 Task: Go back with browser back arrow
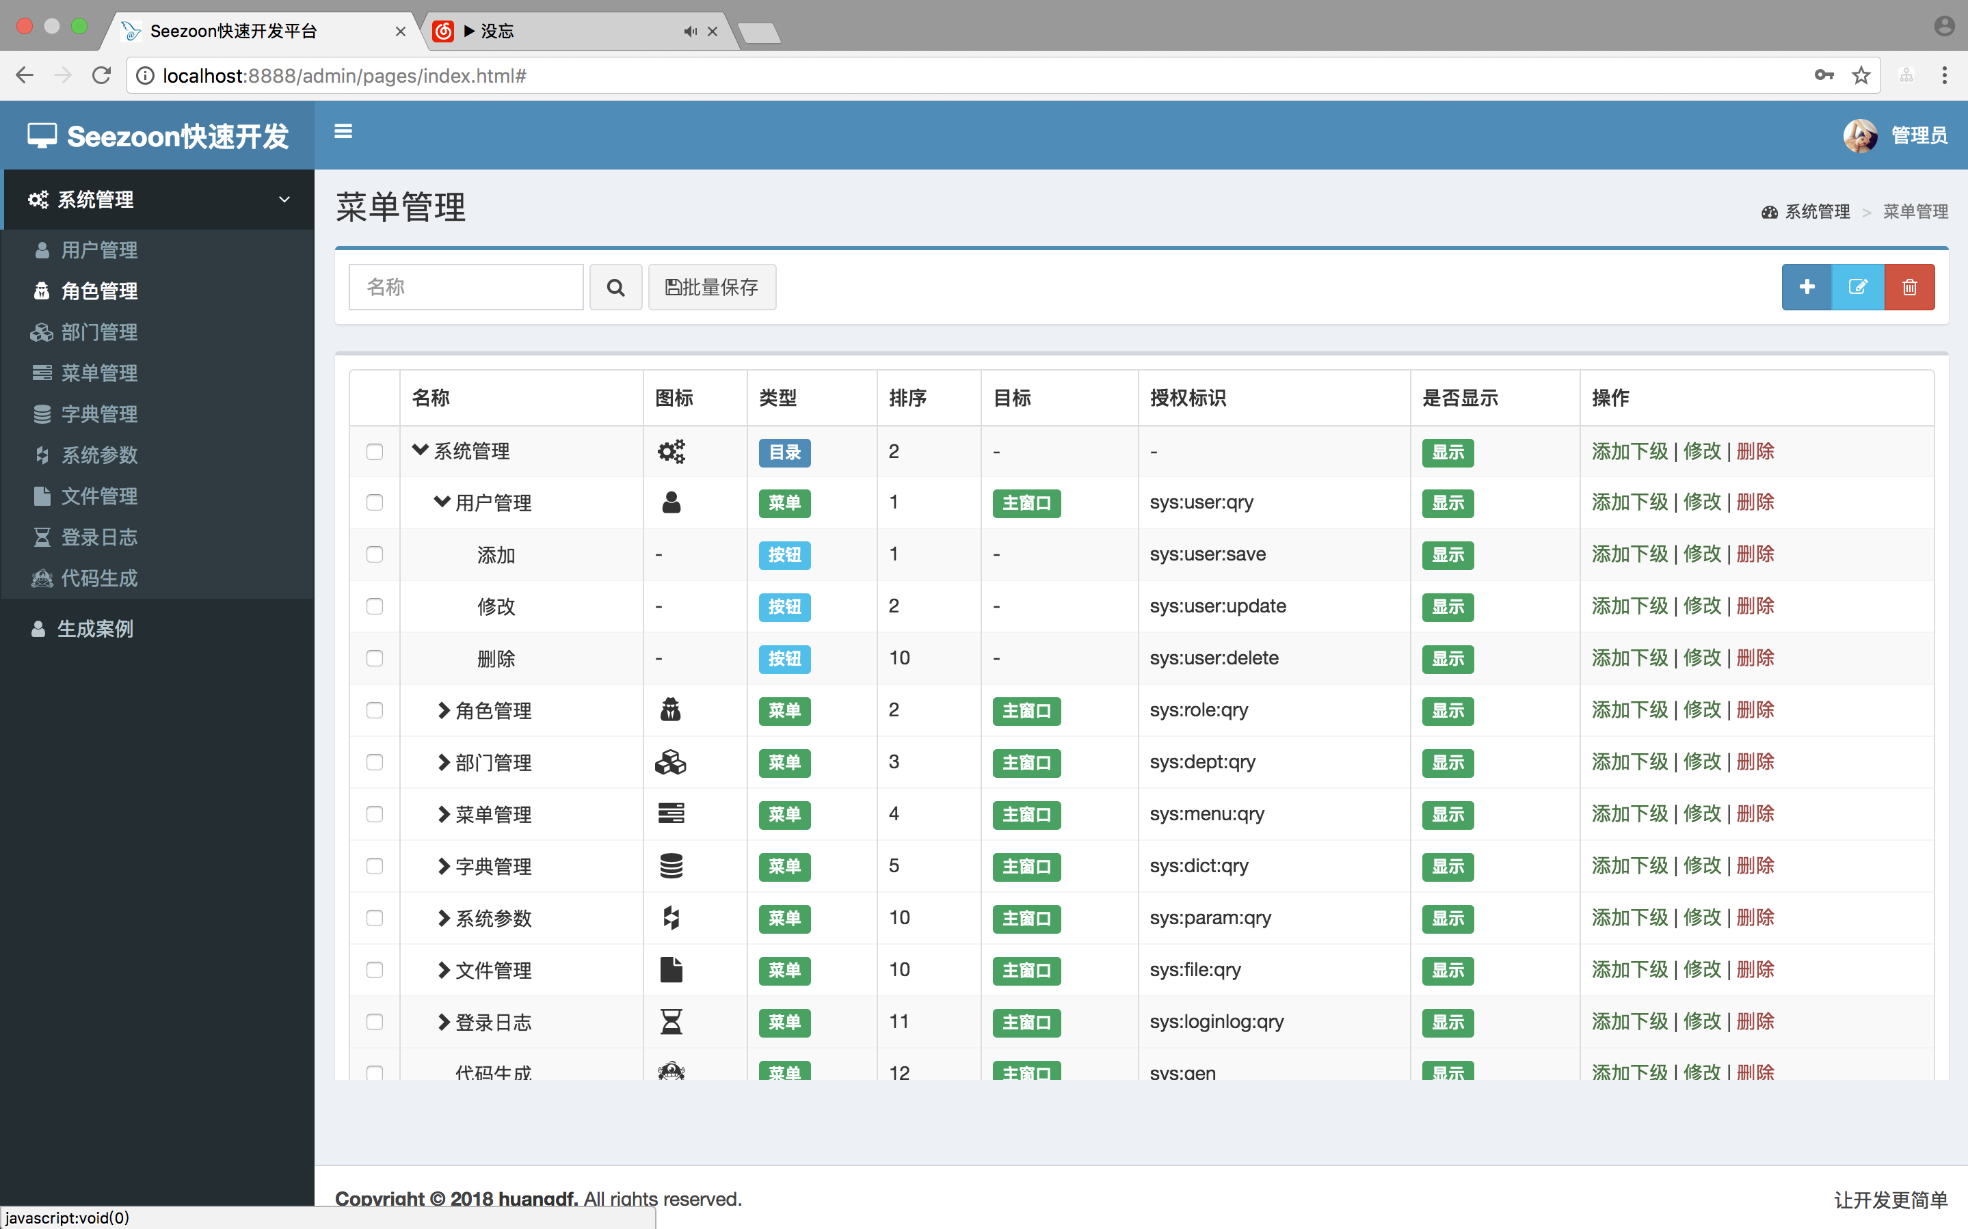[25, 76]
